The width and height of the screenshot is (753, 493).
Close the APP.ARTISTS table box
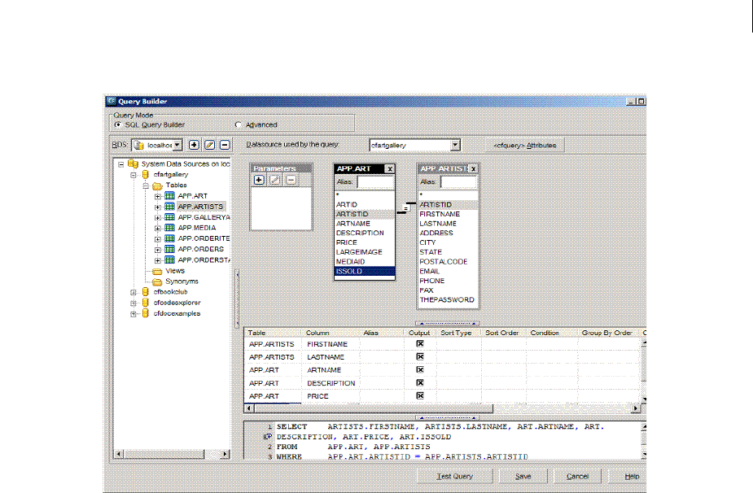[473, 168]
